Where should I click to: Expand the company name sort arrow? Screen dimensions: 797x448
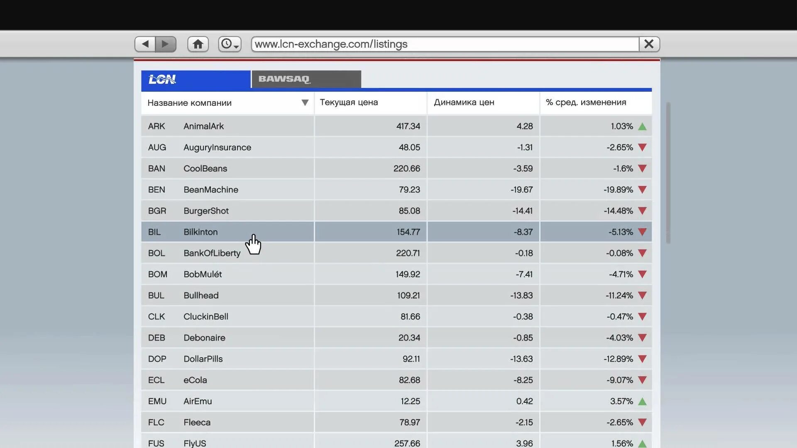pyautogui.click(x=305, y=102)
